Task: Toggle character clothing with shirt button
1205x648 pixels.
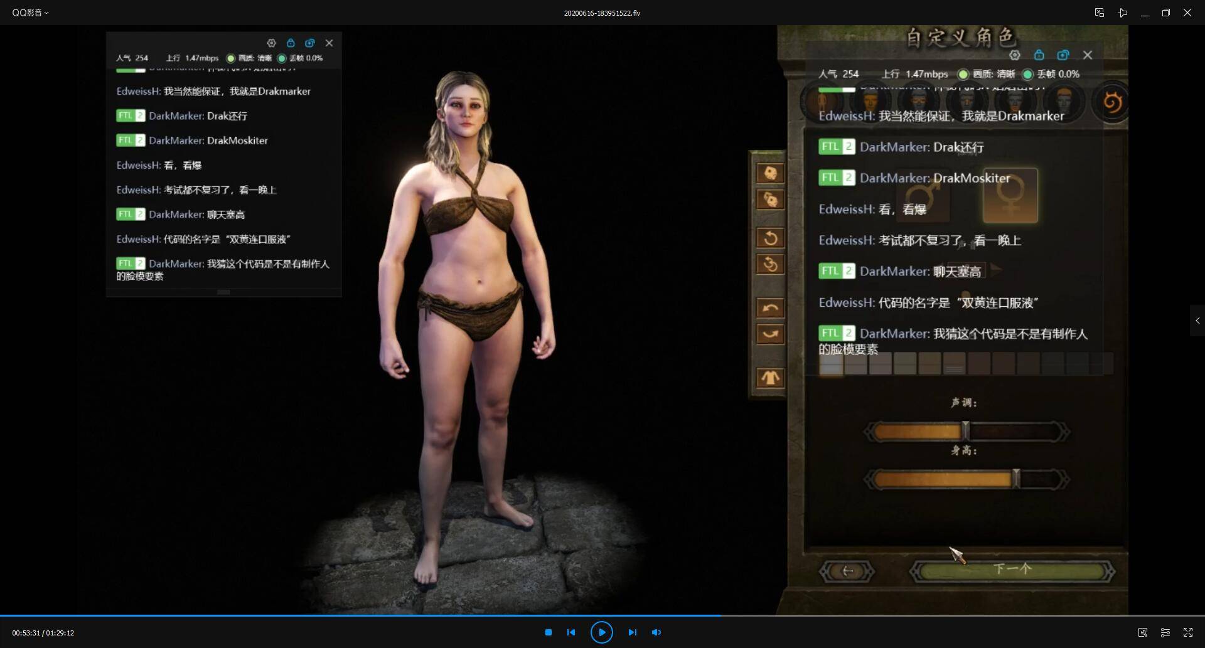Action: point(770,378)
